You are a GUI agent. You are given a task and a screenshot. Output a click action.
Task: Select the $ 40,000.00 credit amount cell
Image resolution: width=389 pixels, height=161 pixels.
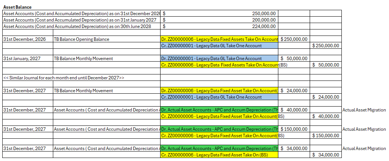326,116
